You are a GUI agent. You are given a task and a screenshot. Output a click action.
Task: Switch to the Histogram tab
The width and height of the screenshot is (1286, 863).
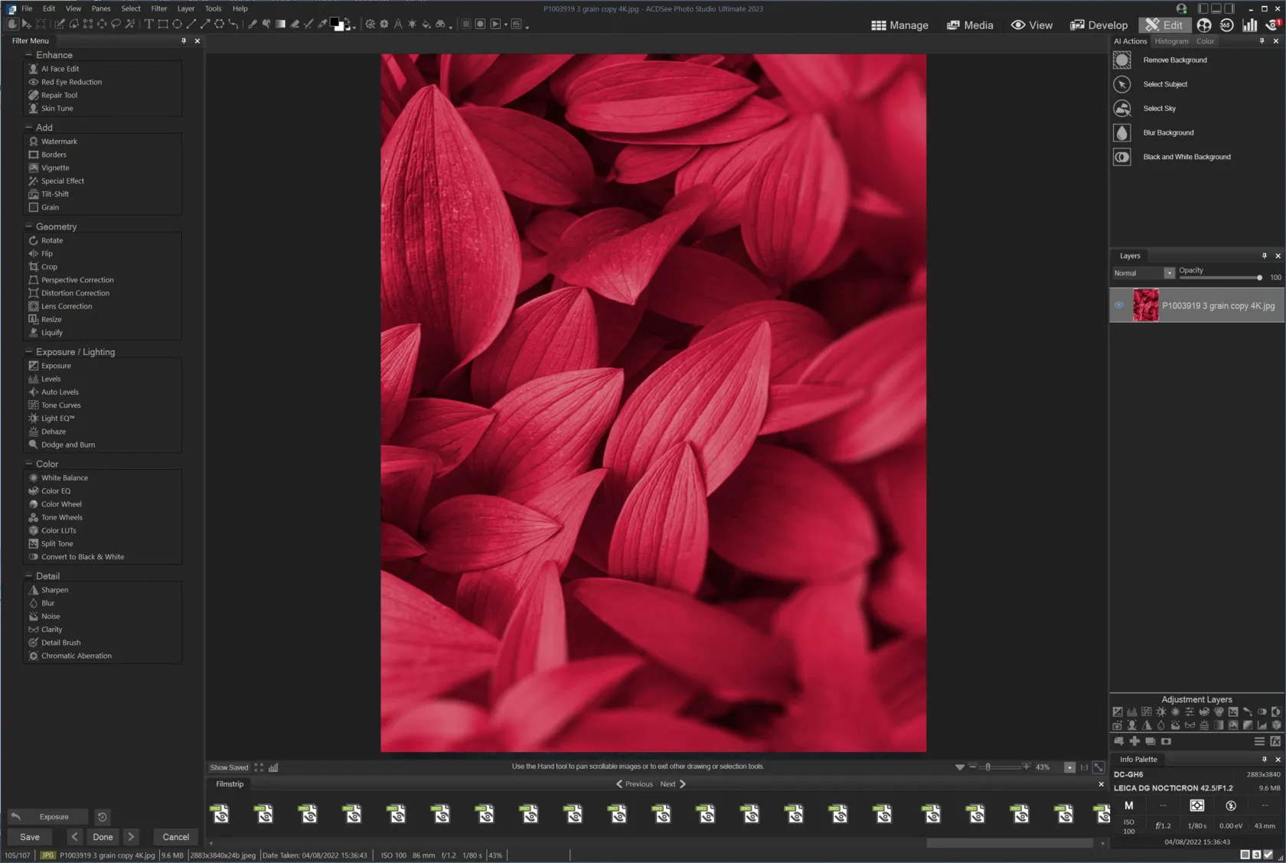pos(1171,41)
